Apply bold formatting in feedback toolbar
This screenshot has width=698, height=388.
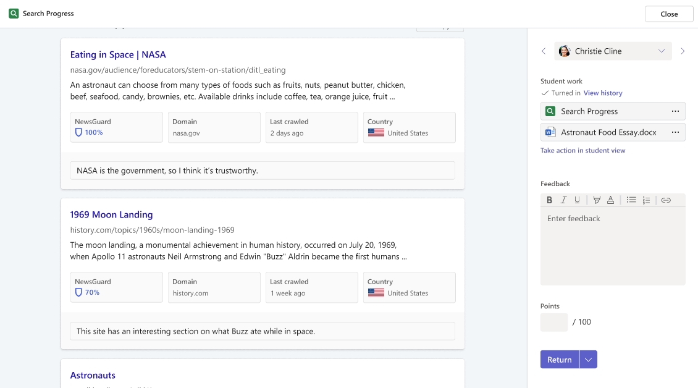[x=550, y=200]
